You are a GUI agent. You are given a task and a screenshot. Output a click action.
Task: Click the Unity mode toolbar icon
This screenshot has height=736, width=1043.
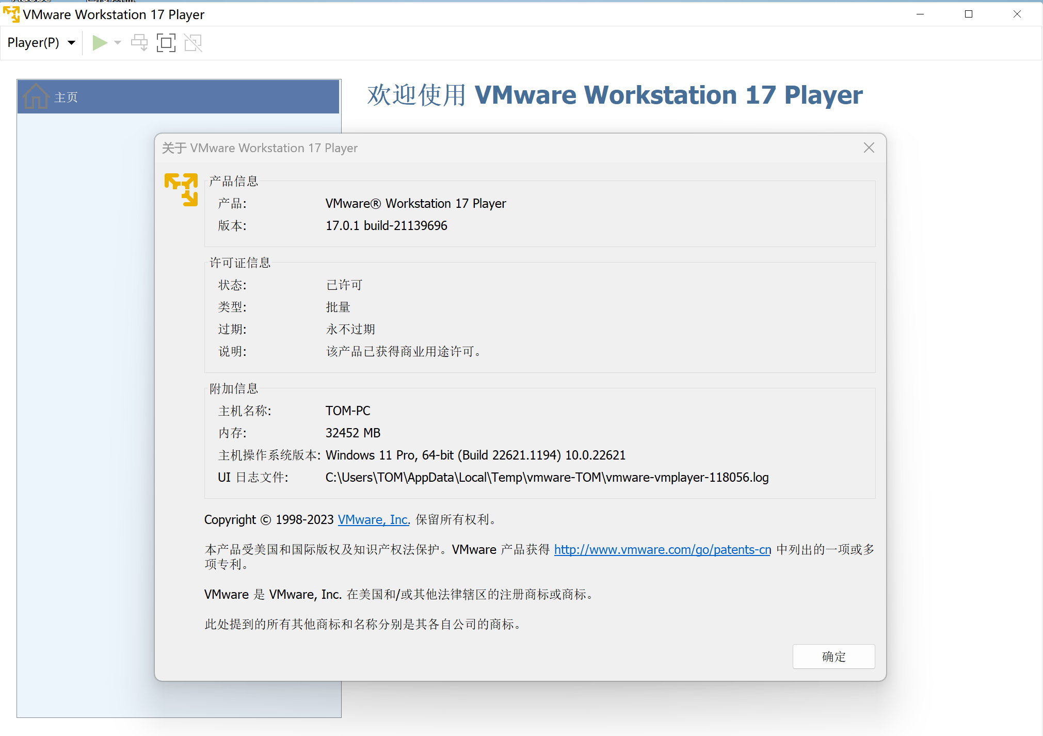(x=193, y=43)
